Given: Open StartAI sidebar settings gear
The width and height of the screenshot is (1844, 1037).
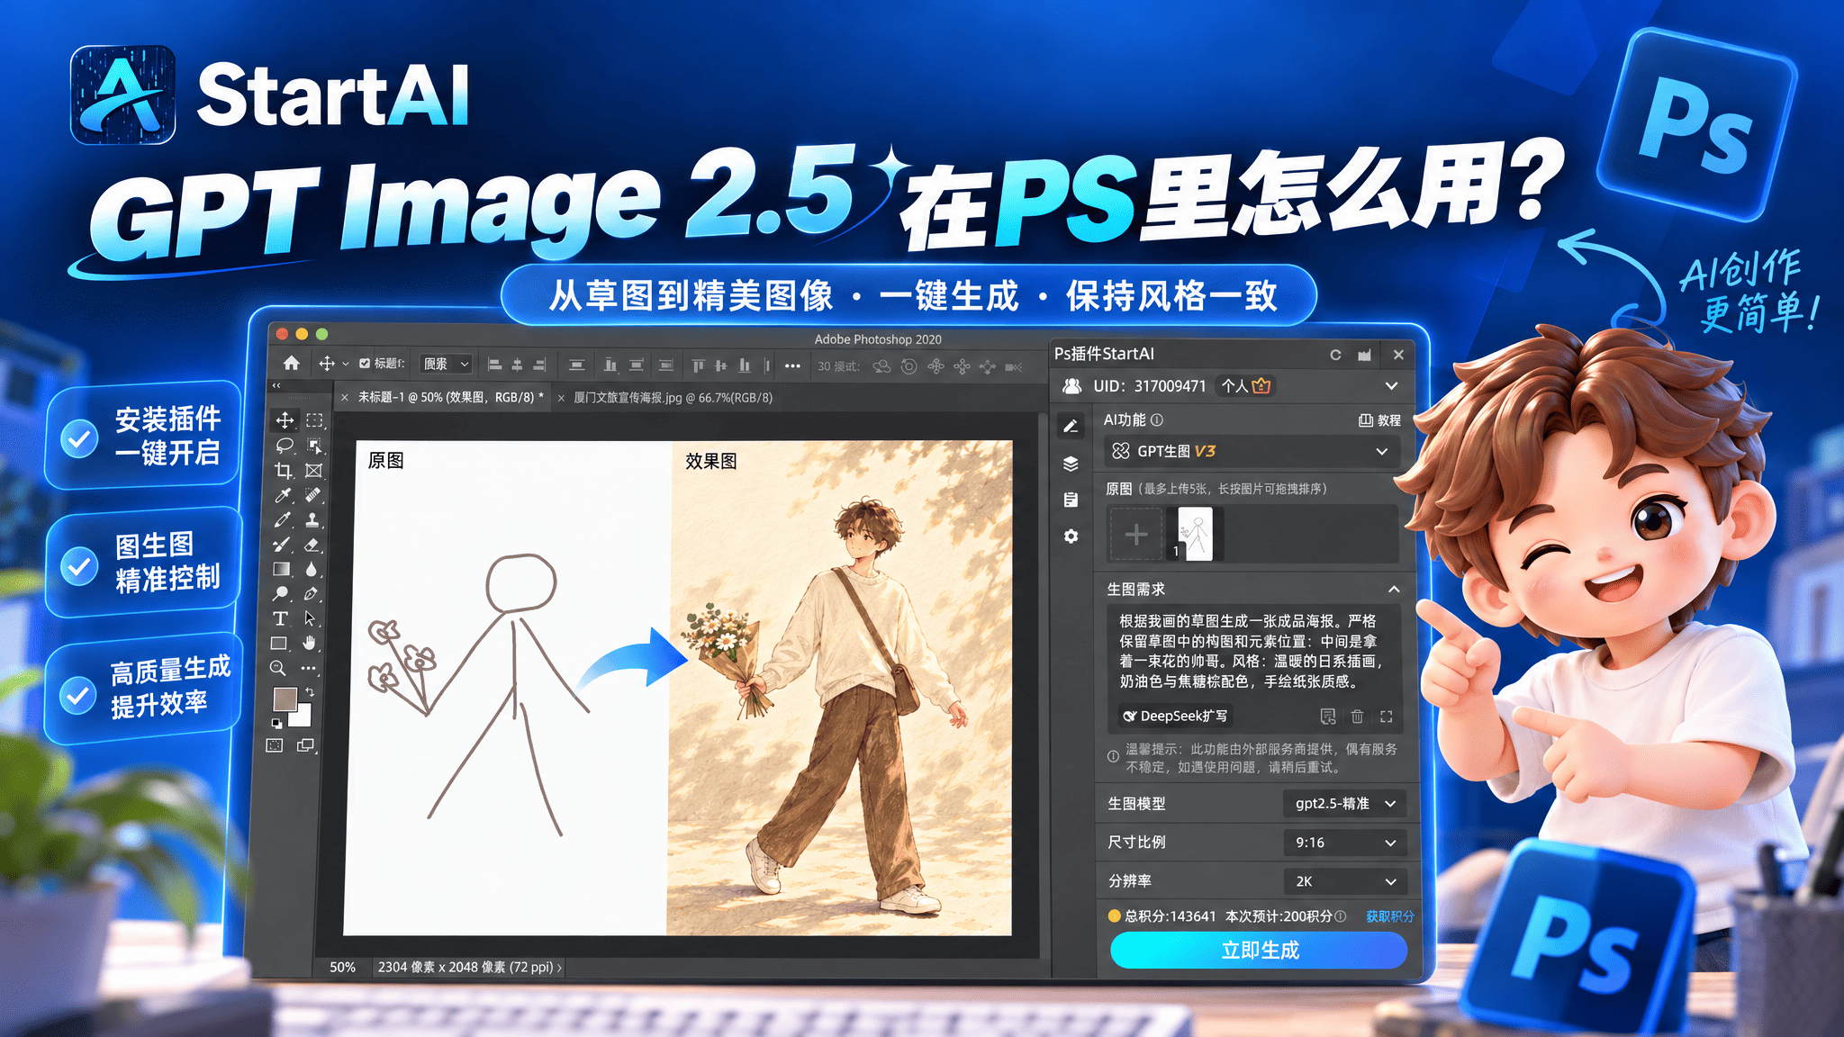Looking at the screenshot, I should (1071, 536).
